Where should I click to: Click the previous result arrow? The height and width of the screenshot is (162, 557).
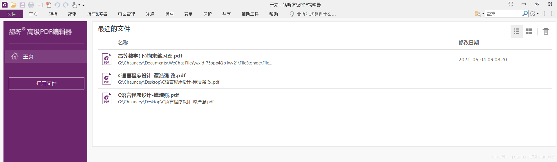544,14
